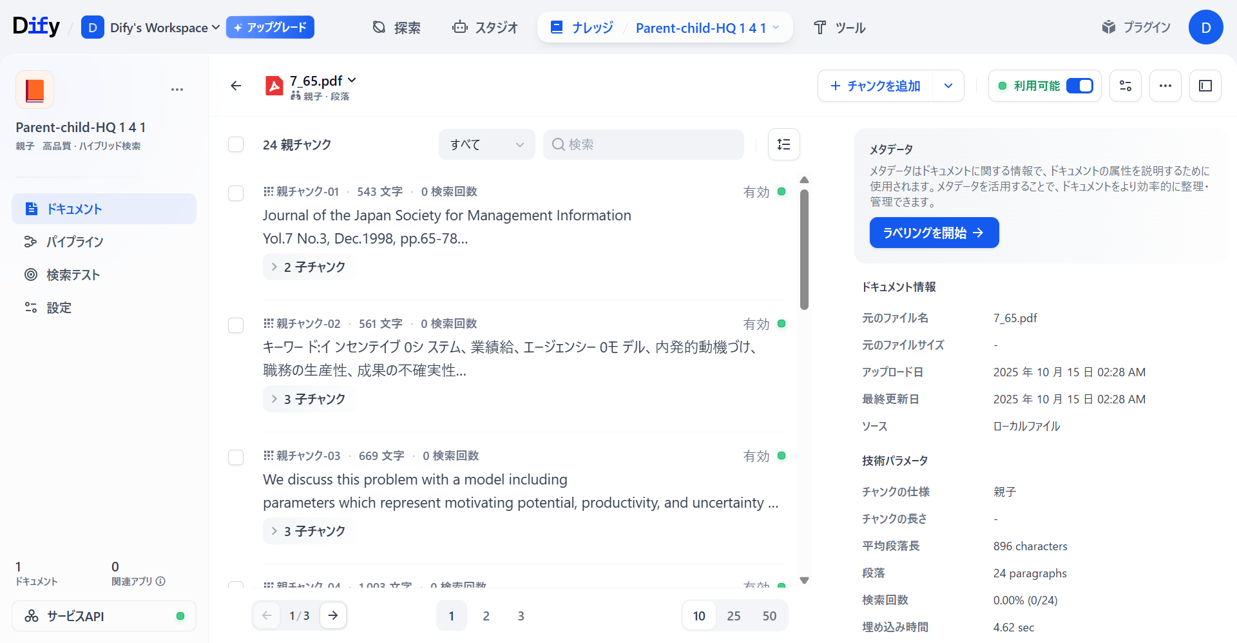Click the アップグレード button

tap(270, 27)
